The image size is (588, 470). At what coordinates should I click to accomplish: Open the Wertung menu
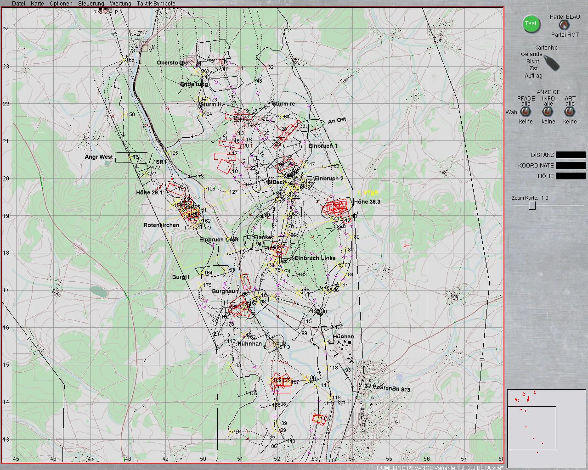click(120, 4)
